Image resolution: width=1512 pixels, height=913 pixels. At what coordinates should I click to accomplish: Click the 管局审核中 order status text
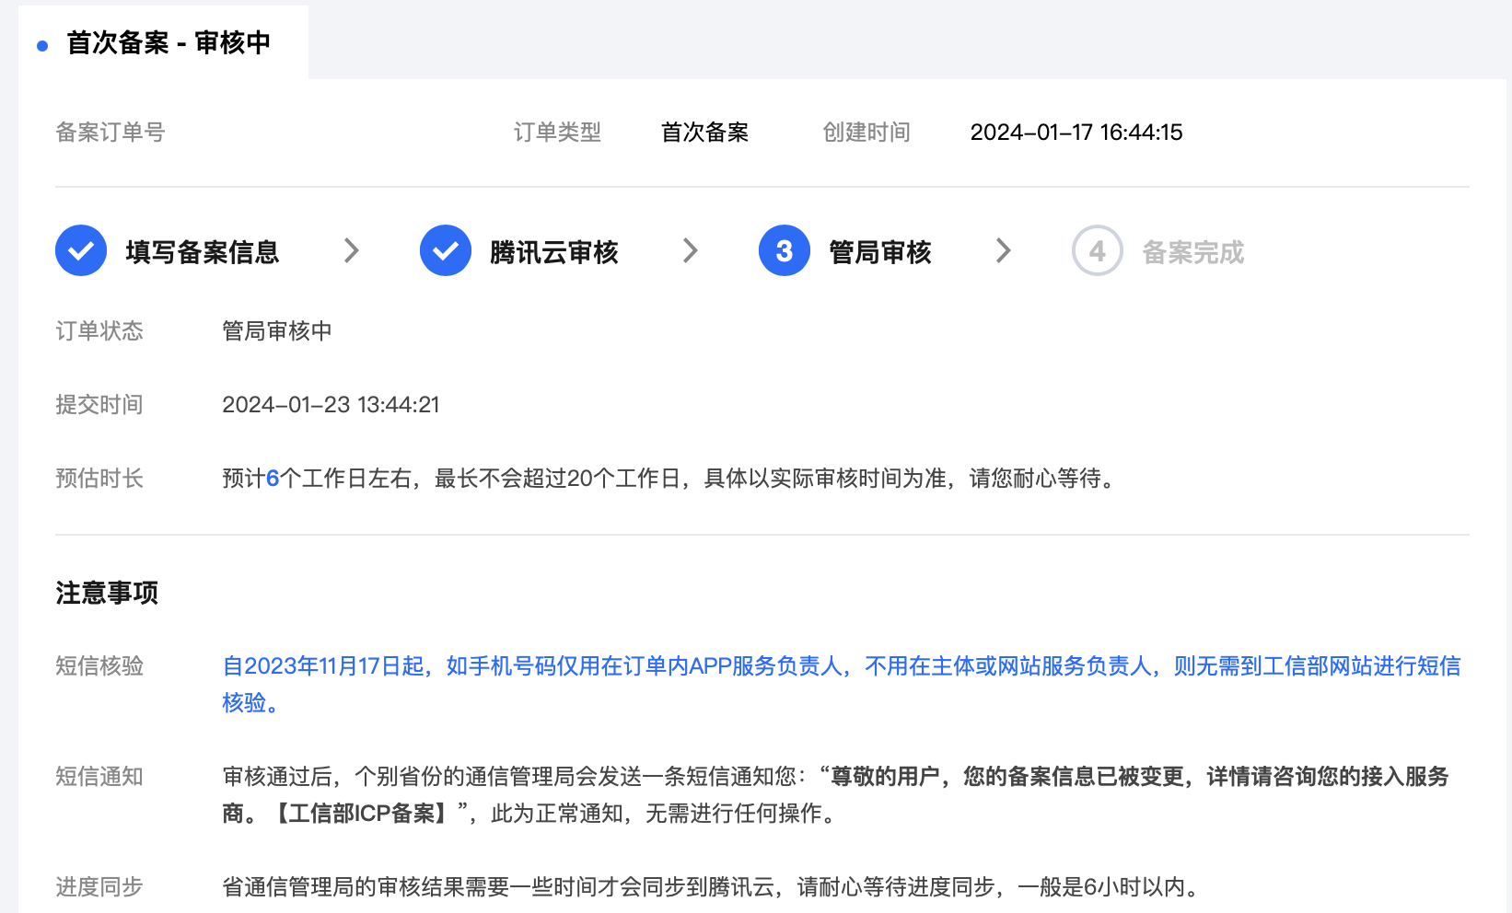[x=277, y=331]
